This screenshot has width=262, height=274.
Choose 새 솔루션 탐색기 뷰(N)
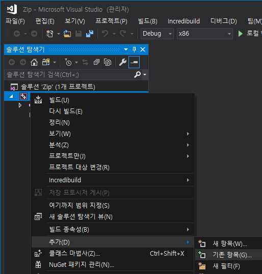[x=113, y=216]
